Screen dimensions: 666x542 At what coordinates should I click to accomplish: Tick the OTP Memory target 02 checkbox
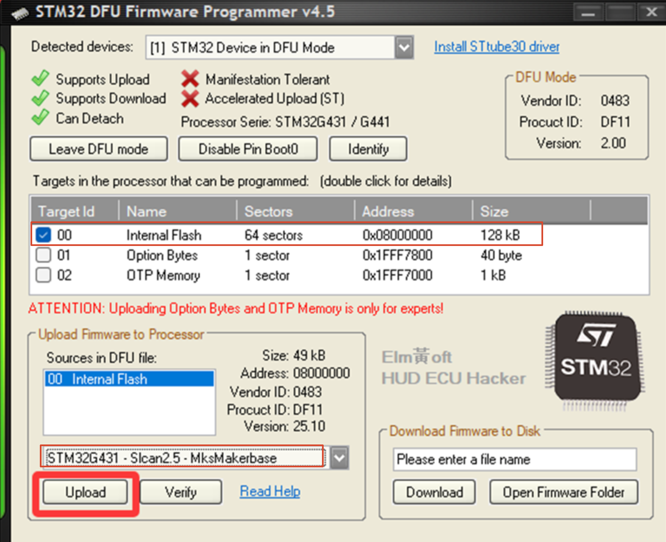click(x=43, y=275)
